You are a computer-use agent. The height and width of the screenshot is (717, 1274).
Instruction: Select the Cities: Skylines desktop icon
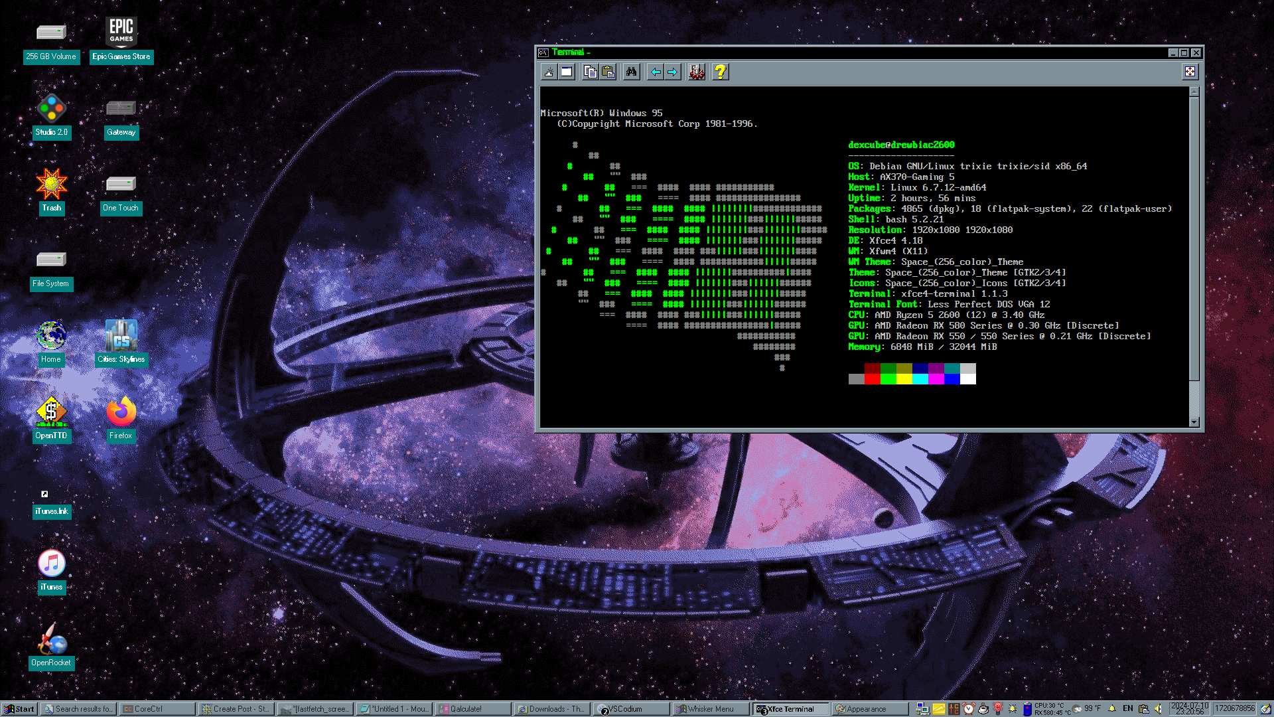121,343
